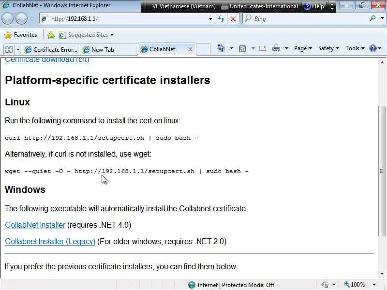Click the CollabNet Installer link
387x290 pixels.
coord(35,225)
